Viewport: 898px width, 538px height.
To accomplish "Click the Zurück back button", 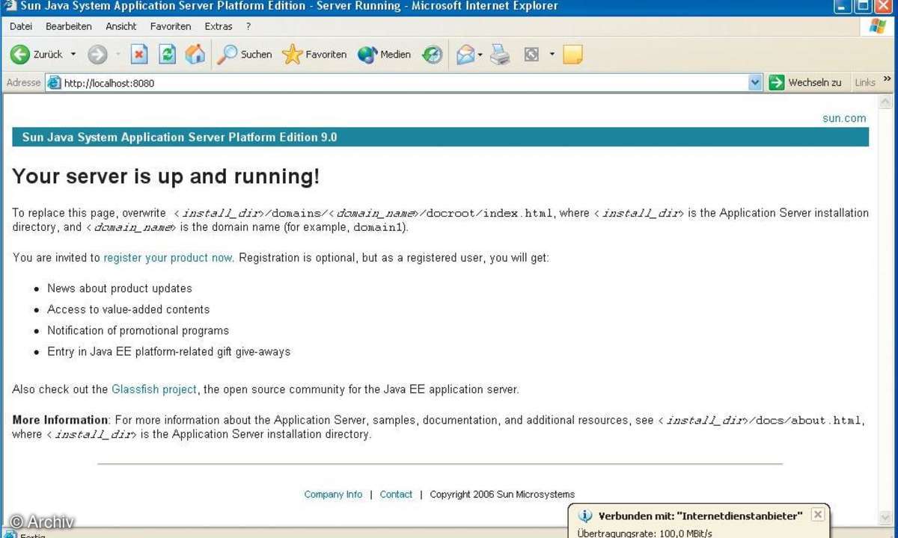I will (37, 55).
